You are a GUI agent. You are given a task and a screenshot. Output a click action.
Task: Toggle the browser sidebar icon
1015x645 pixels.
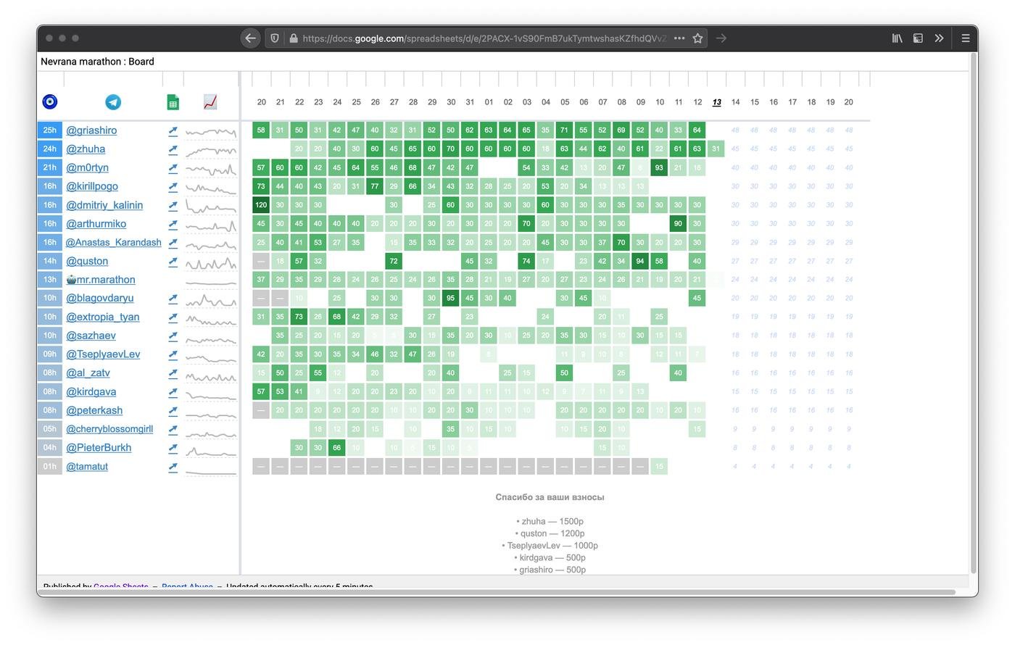click(x=918, y=38)
